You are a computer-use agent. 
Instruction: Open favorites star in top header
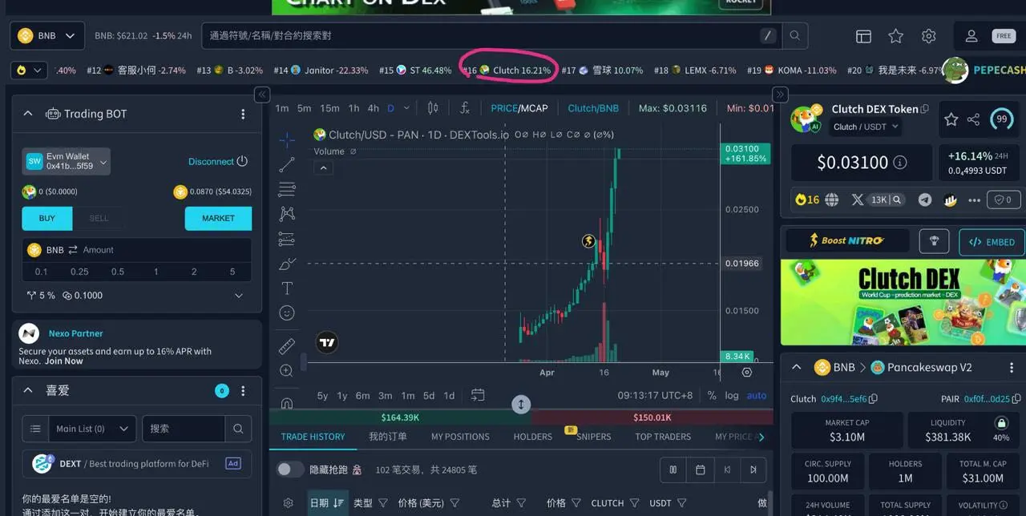[x=896, y=36]
